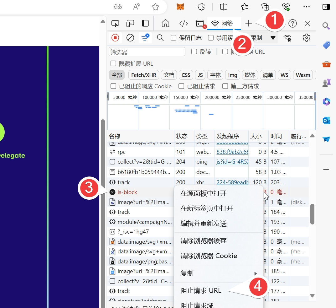
Task: Open the network search magnifier
Action: 160,38
